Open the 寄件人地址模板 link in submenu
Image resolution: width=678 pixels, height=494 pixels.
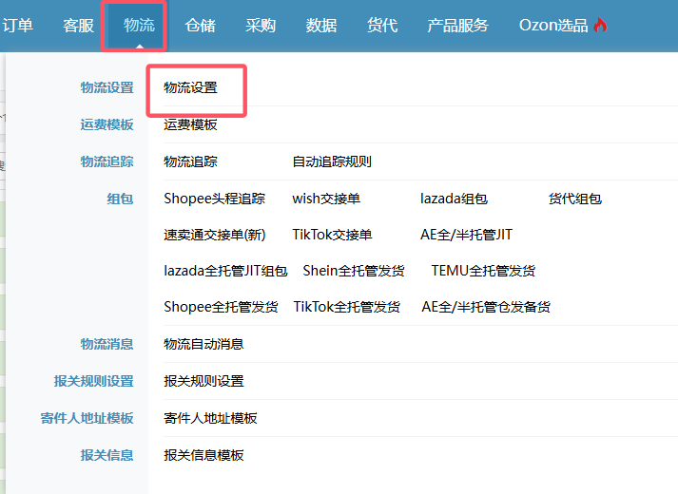[x=210, y=418]
